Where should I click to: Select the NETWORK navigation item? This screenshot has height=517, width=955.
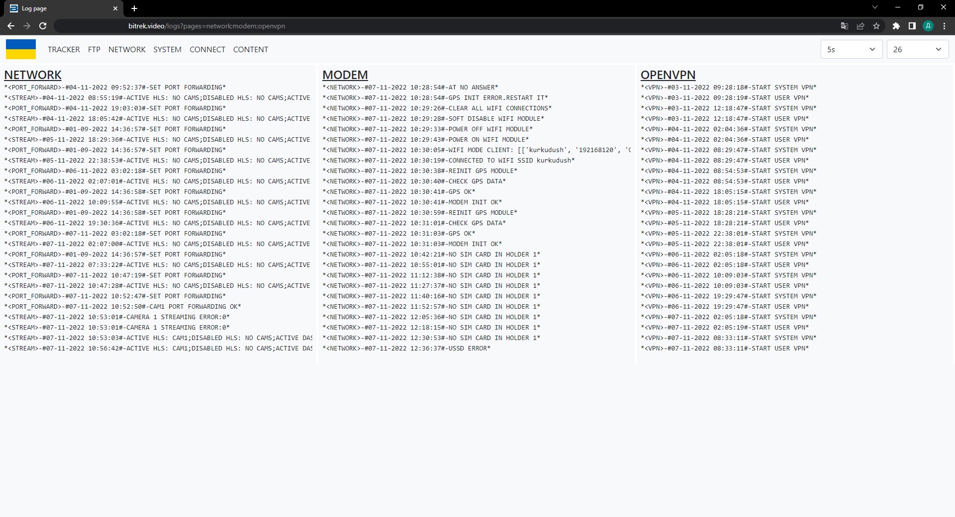pyautogui.click(x=127, y=49)
